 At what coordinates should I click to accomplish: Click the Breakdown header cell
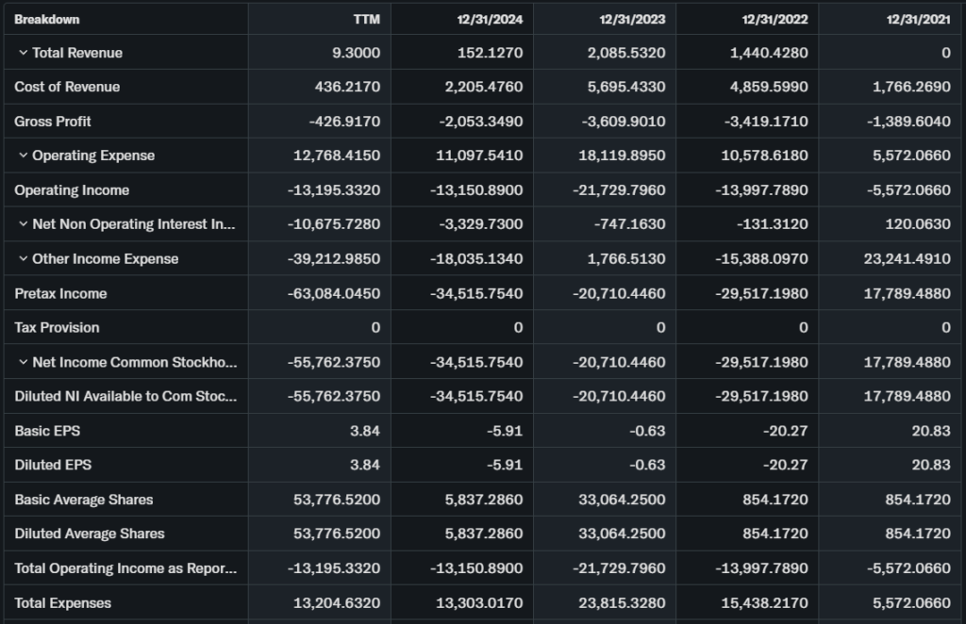[x=47, y=20]
